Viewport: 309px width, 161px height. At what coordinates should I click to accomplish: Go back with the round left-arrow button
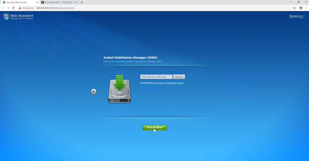(x=94, y=91)
